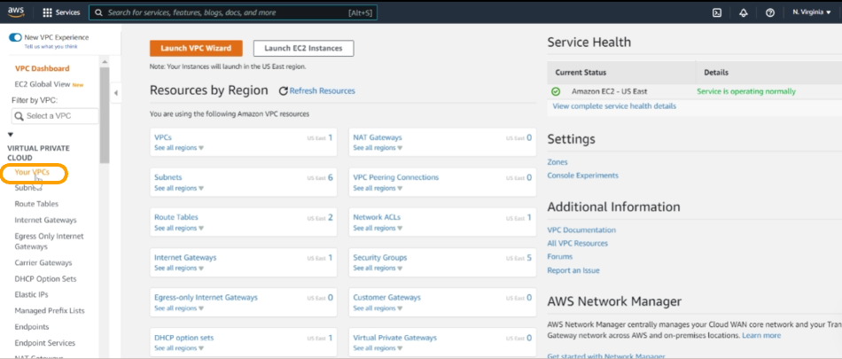Expand See all regions under VPCs
Image resolution: width=842 pixels, height=359 pixels.
click(179, 148)
